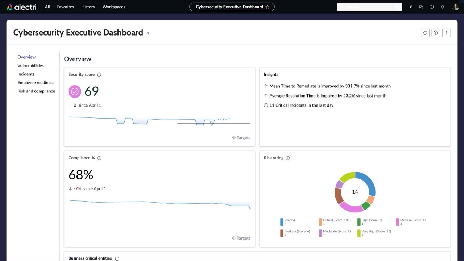
Task: Click the Critical Incidents alert indicator
Action: 266,105
